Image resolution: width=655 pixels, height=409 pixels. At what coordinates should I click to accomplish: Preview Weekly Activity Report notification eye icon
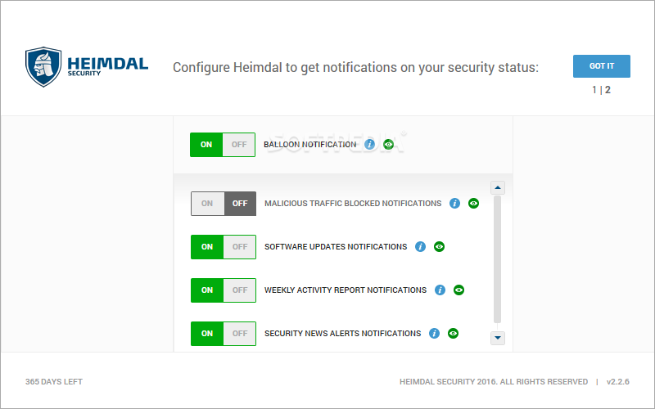(458, 290)
